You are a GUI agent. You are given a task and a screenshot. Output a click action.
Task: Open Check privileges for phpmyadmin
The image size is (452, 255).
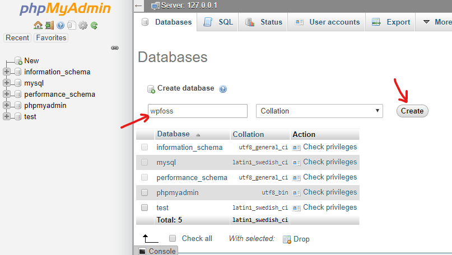coord(330,192)
